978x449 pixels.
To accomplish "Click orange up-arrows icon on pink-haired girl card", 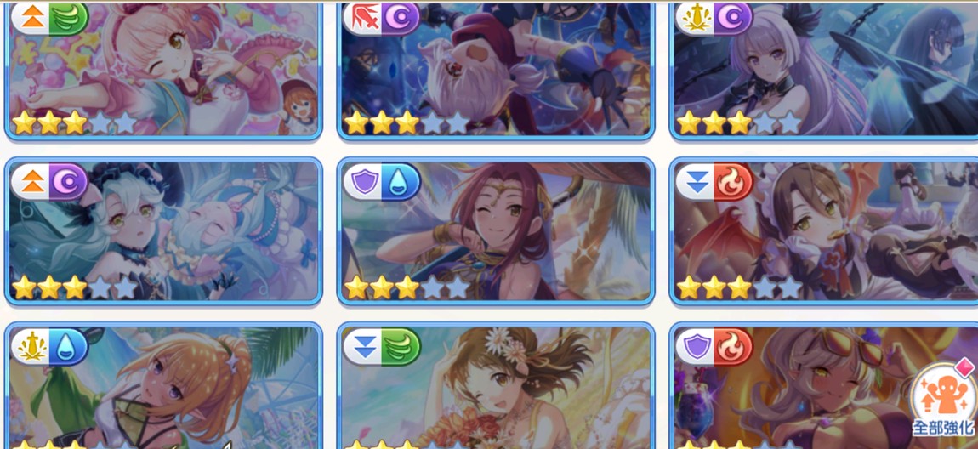I will click(31, 18).
